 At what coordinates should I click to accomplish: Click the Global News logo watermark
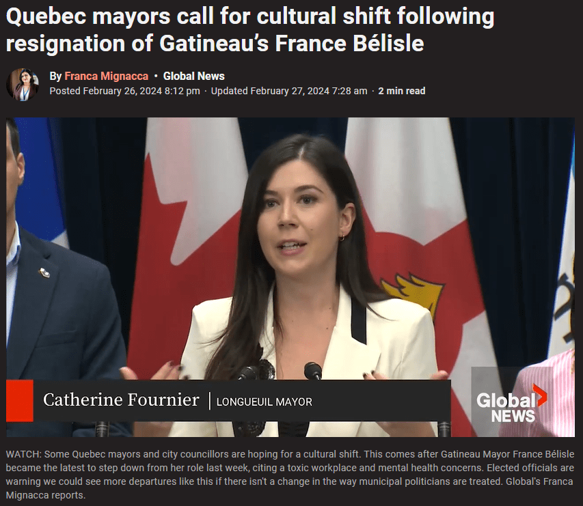point(511,404)
